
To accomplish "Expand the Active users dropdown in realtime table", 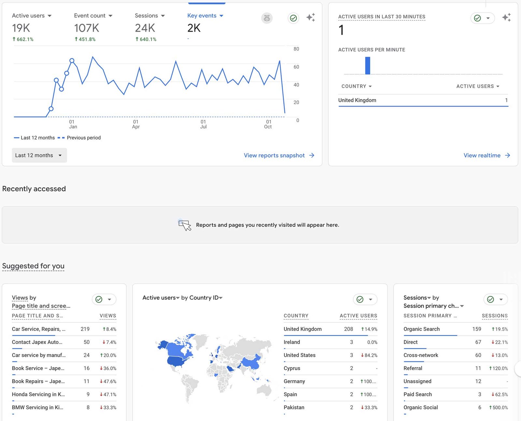I will (477, 86).
